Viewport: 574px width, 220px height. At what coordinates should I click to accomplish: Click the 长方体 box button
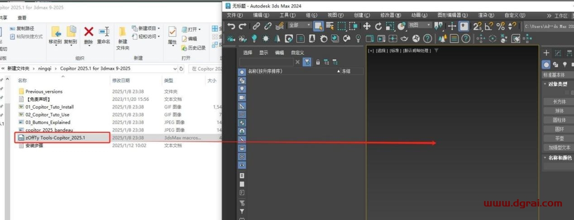pyautogui.click(x=559, y=102)
